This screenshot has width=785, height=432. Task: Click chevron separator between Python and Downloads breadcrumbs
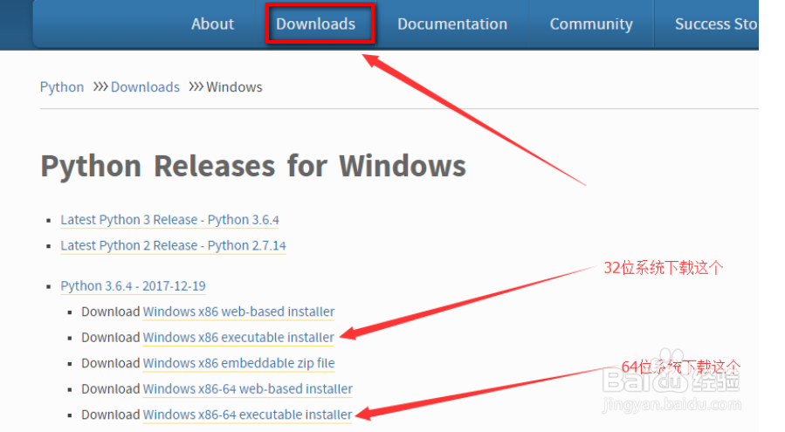tap(100, 87)
